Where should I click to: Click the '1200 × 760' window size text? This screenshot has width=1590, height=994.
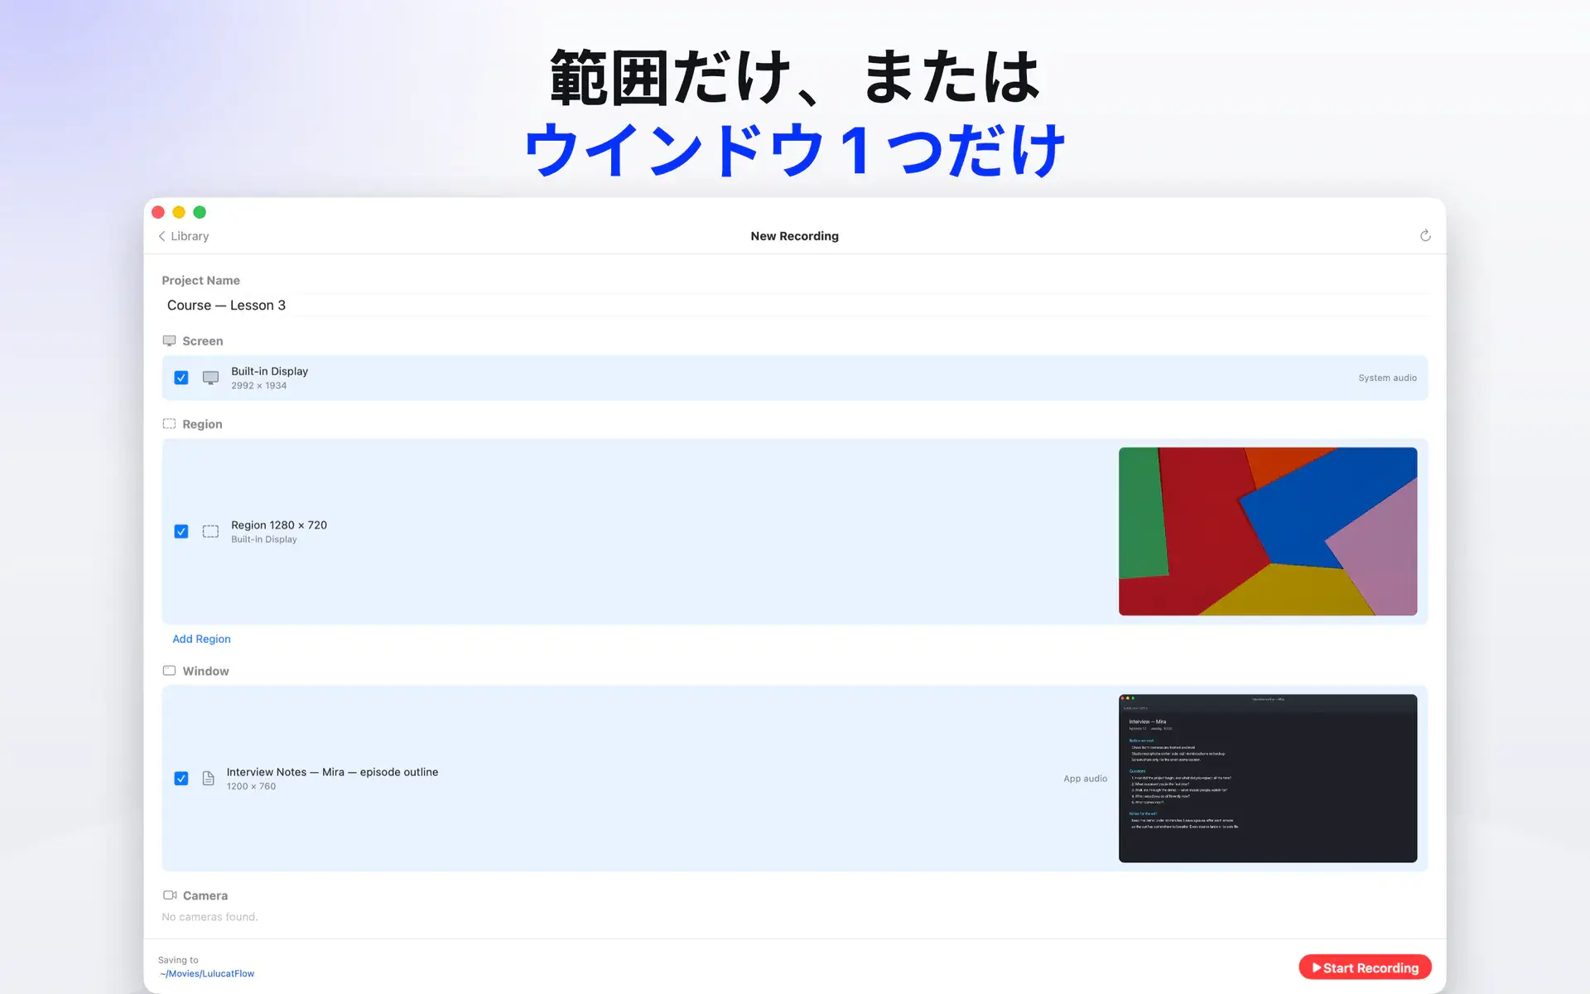pos(251,787)
